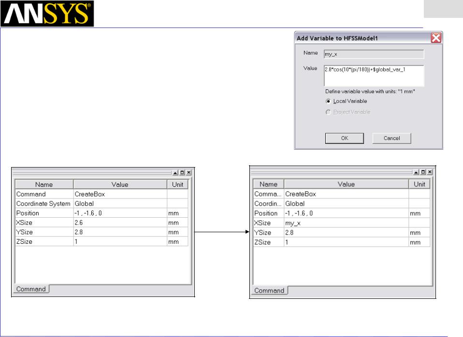Click the Value column header in left panel

click(120, 184)
